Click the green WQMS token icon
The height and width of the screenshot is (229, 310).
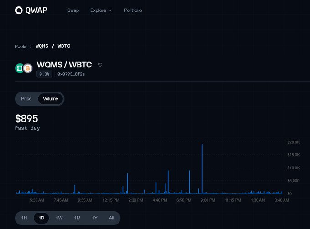19,68
